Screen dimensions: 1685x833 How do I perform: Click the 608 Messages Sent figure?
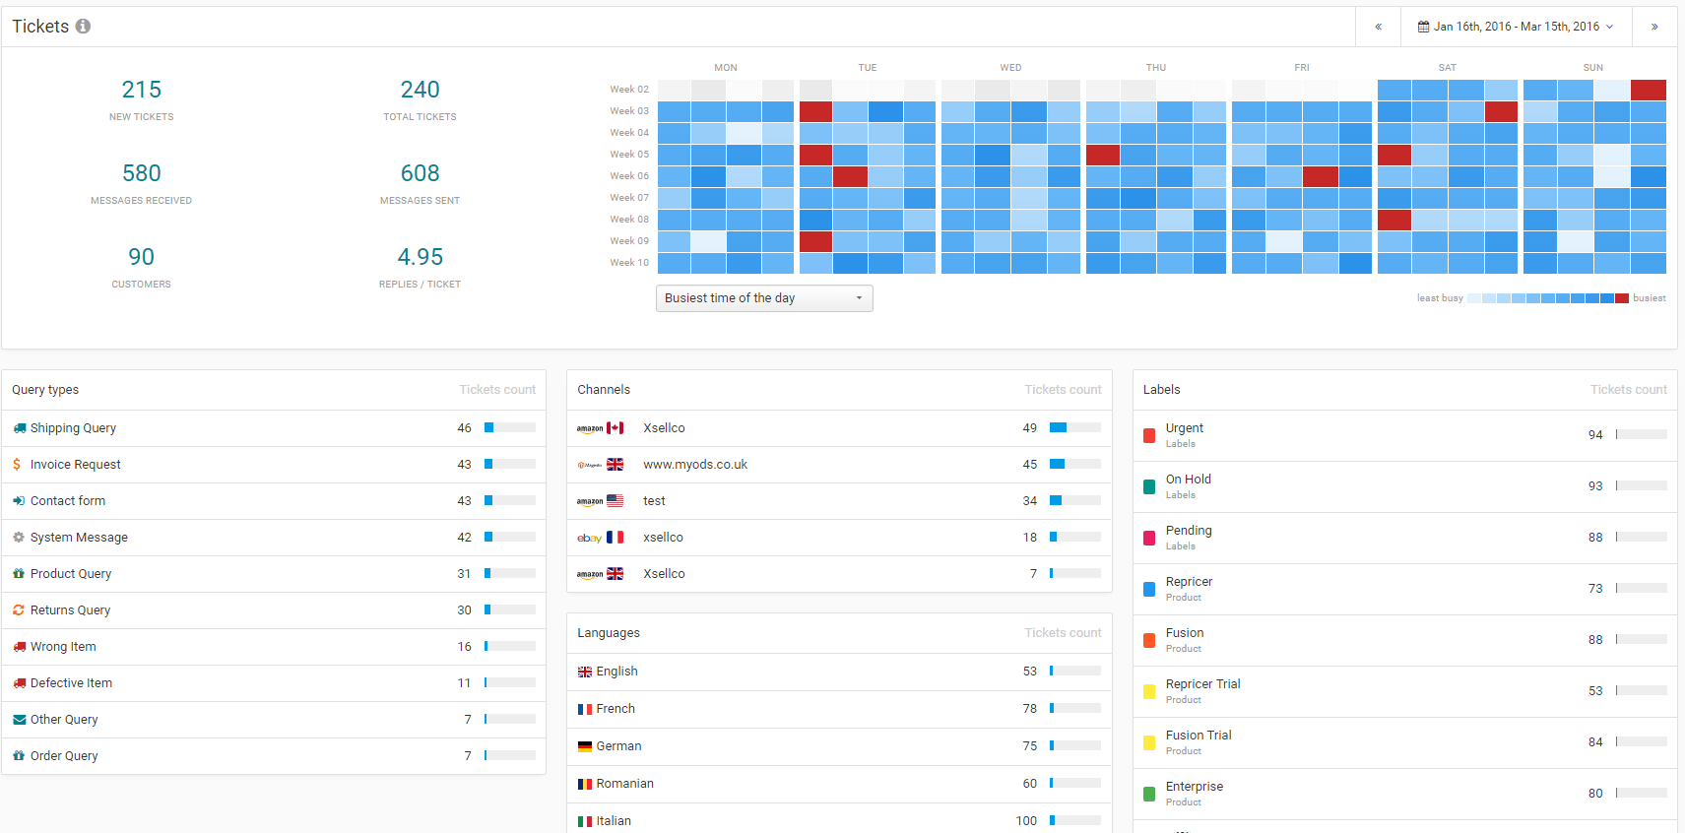[420, 173]
